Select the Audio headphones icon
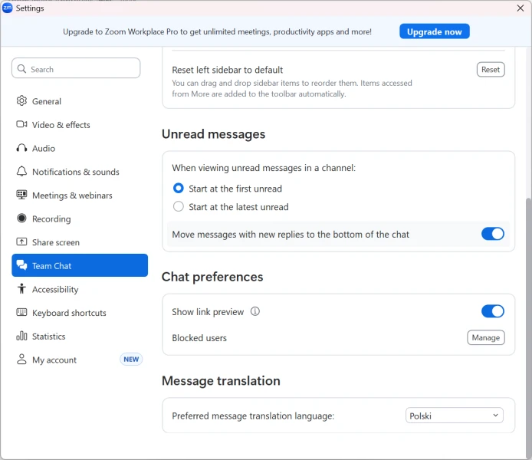 click(21, 149)
